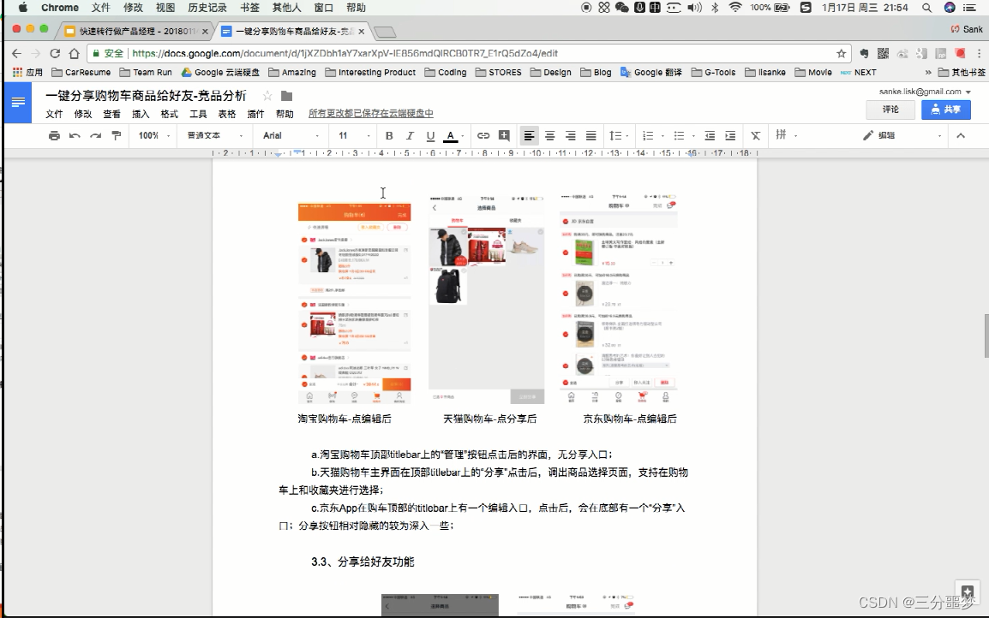
Task: Open the 插入 menu in Docs
Action: tap(141, 114)
